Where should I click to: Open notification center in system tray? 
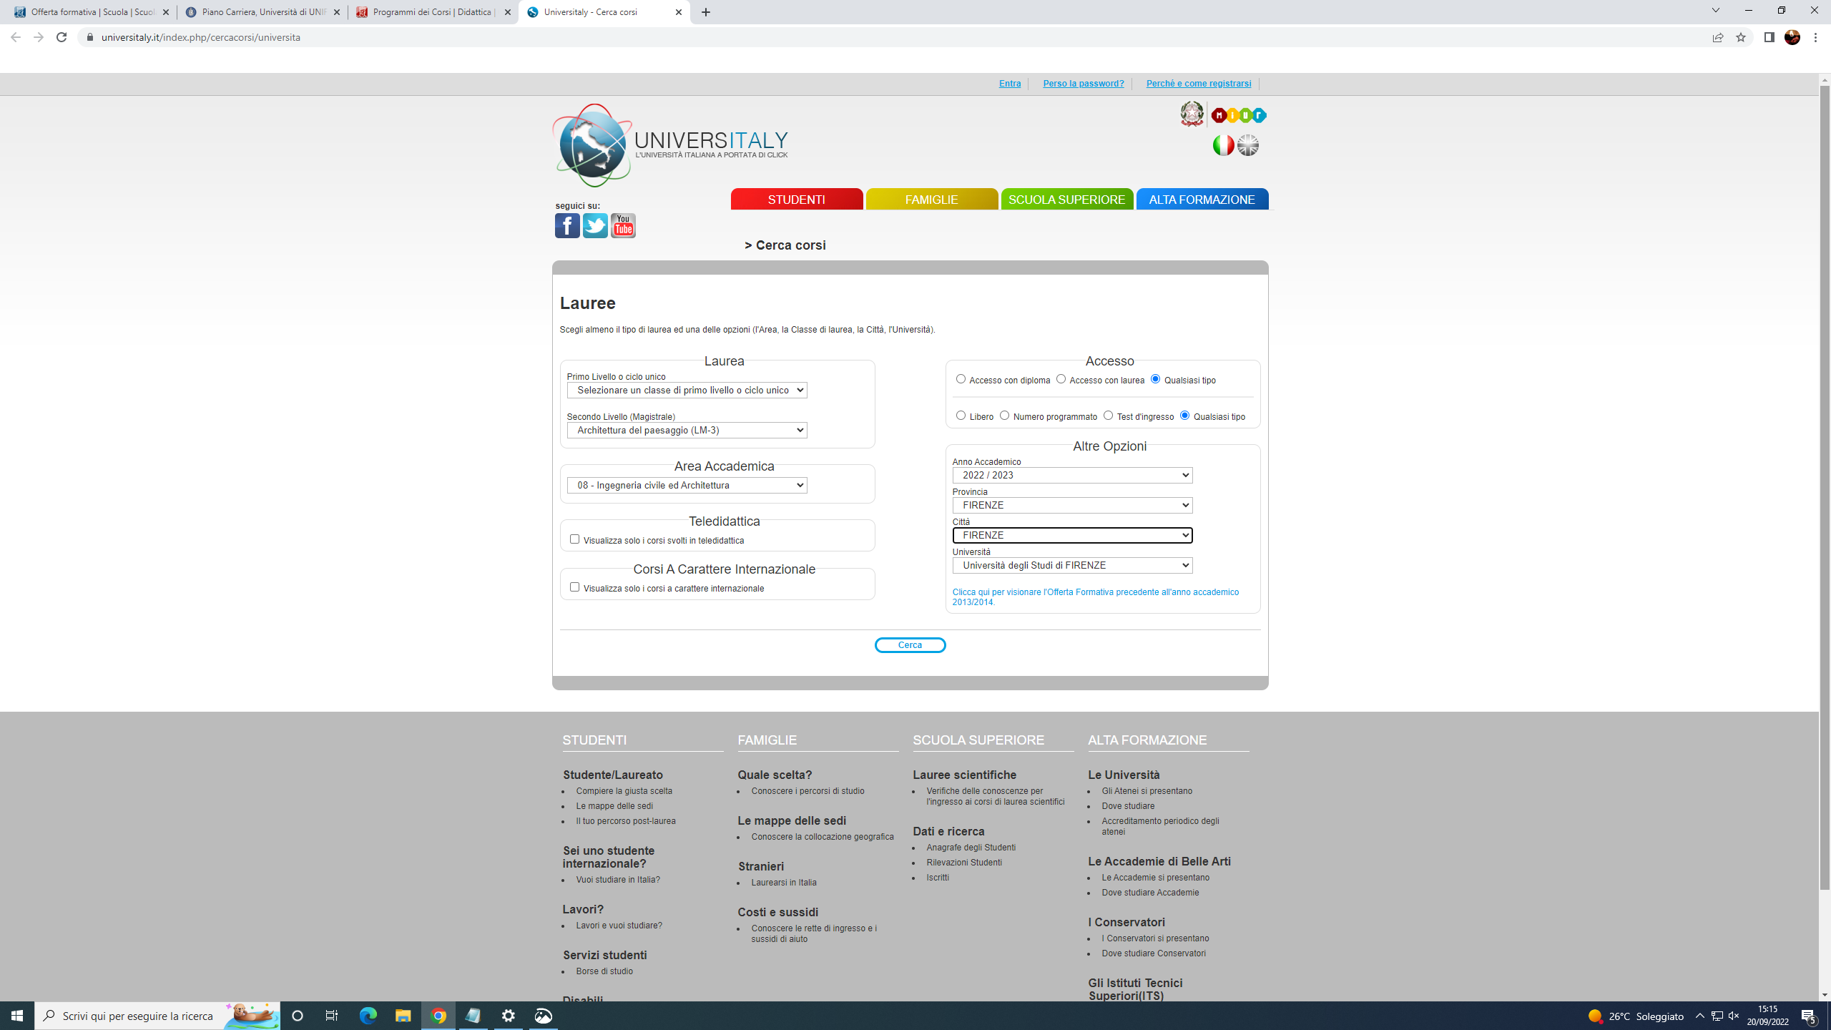pyautogui.click(x=1810, y=1016)
